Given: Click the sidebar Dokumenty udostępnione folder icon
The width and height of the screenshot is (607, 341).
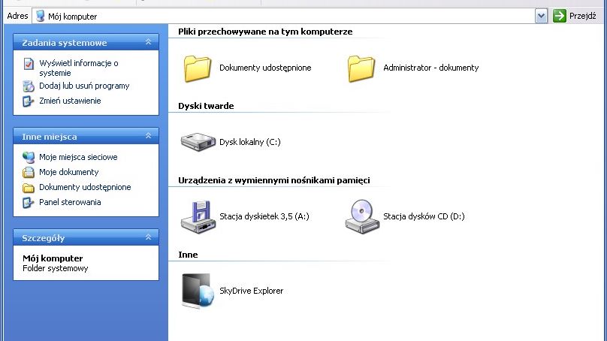Looking at the screenshot, I should (x=29, y=188).
